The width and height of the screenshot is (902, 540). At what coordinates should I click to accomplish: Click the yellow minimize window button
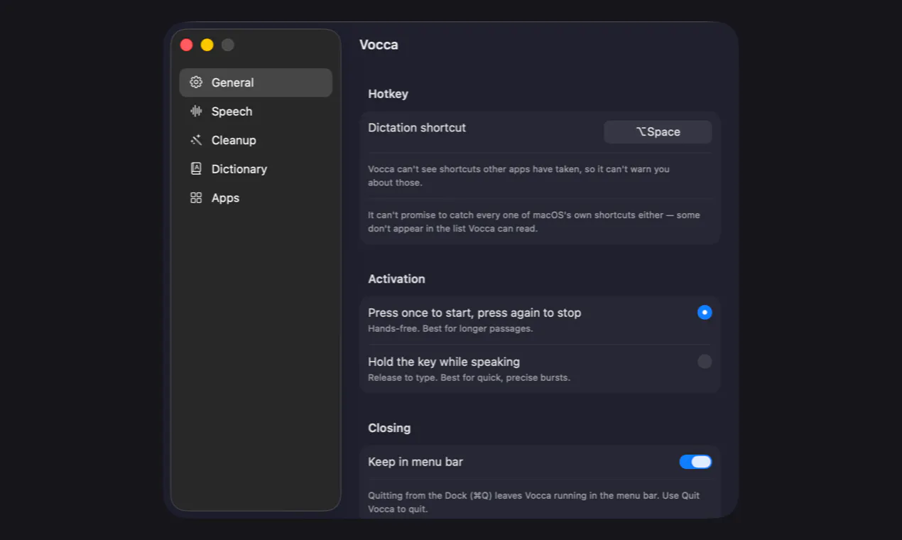pos(207,45)
